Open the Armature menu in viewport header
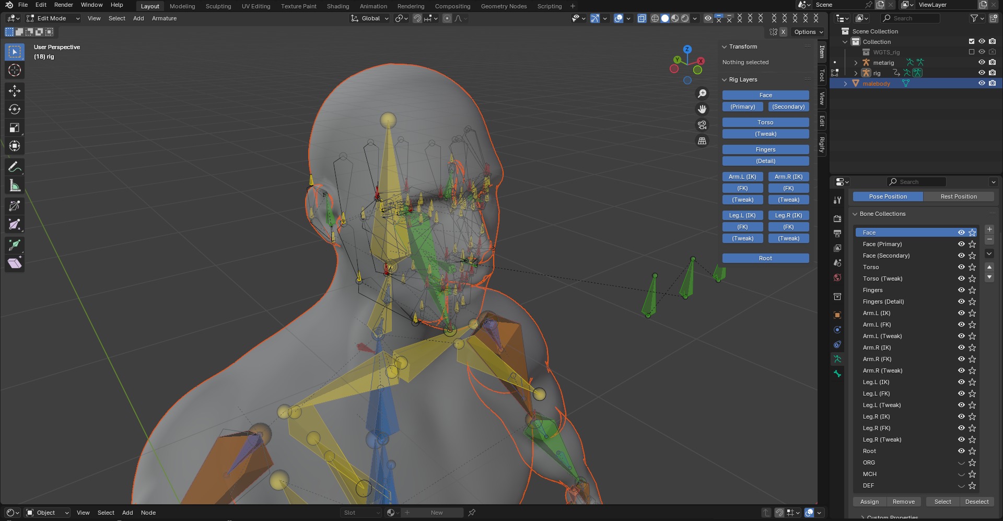 (x=164, y=18)
